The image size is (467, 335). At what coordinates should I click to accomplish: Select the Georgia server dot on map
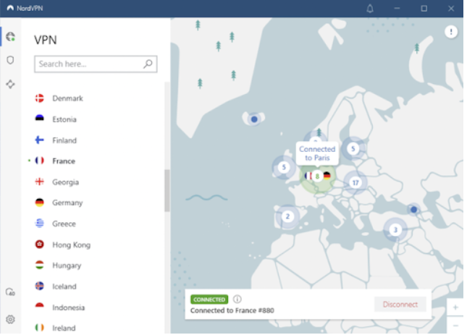tap(413, 209)
